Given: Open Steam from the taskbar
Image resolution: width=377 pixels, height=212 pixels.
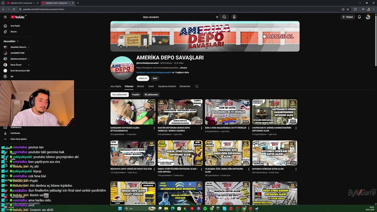Looking at the screenshot, I should pyautogui.click(x=257, y=208).
